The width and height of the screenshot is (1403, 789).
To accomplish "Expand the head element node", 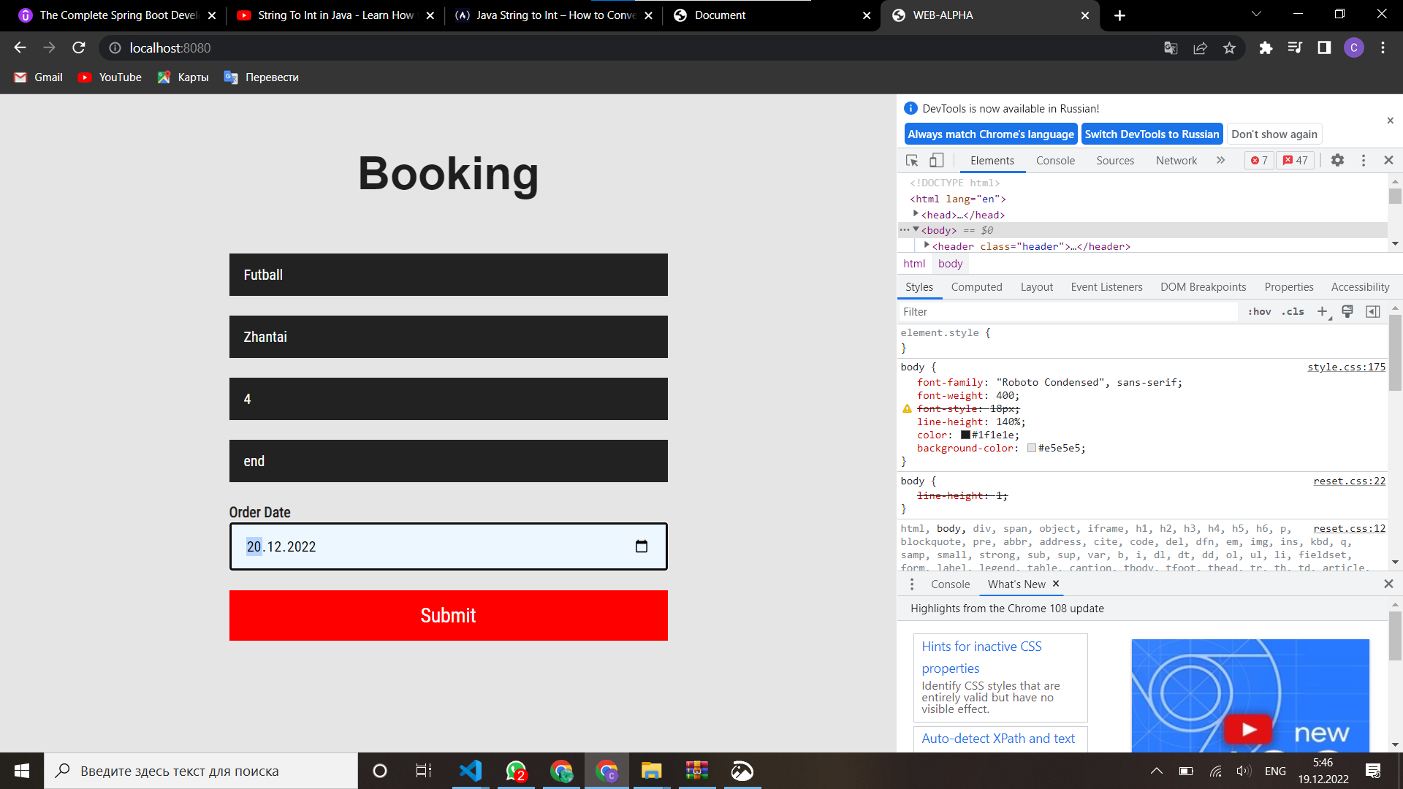I will [916, 214].
